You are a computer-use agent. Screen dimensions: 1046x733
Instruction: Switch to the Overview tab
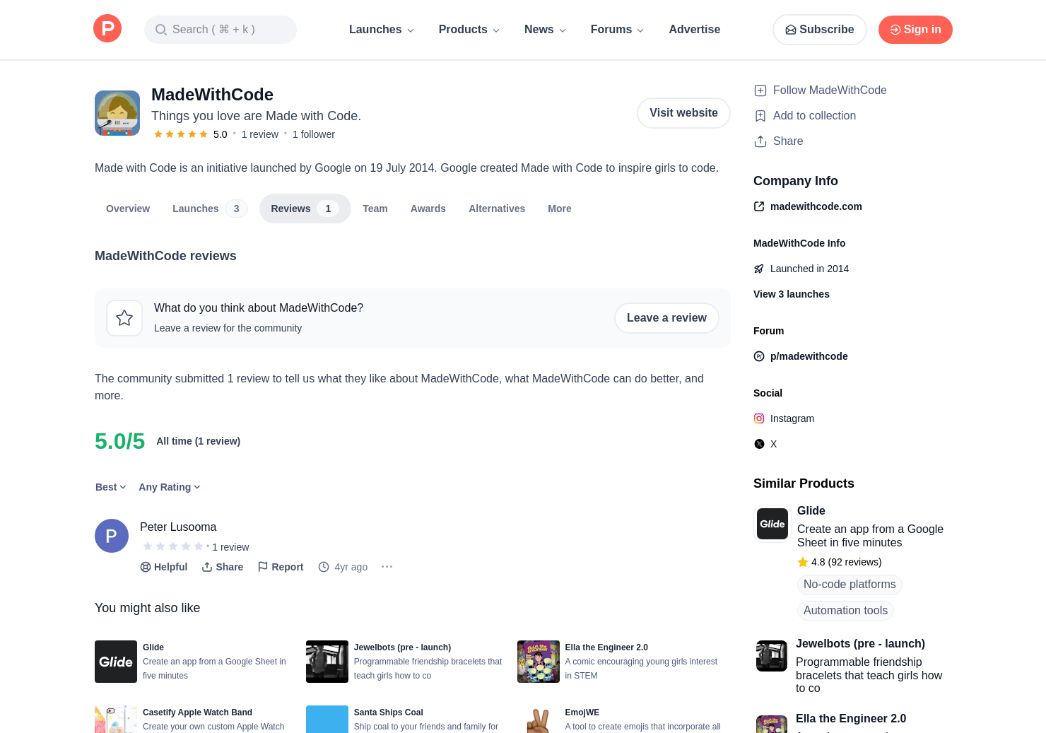pos(128,209)
